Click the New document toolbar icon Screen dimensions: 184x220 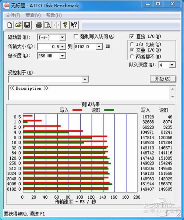pyautogui.click(x=10, y=25)
